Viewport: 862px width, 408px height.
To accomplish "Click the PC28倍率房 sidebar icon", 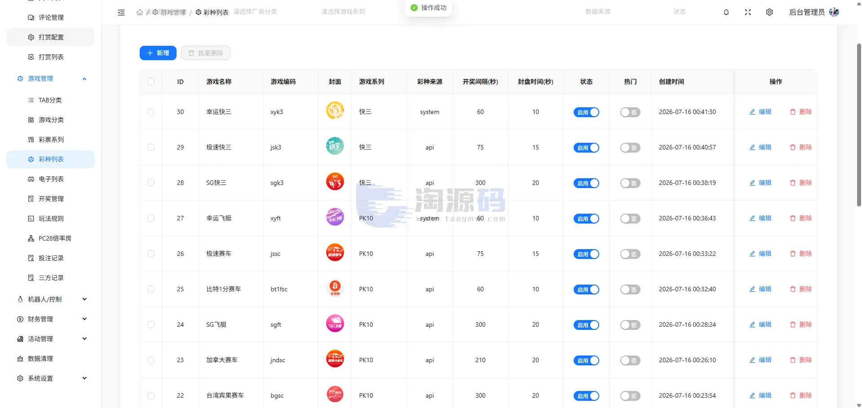I will [31, 238].
